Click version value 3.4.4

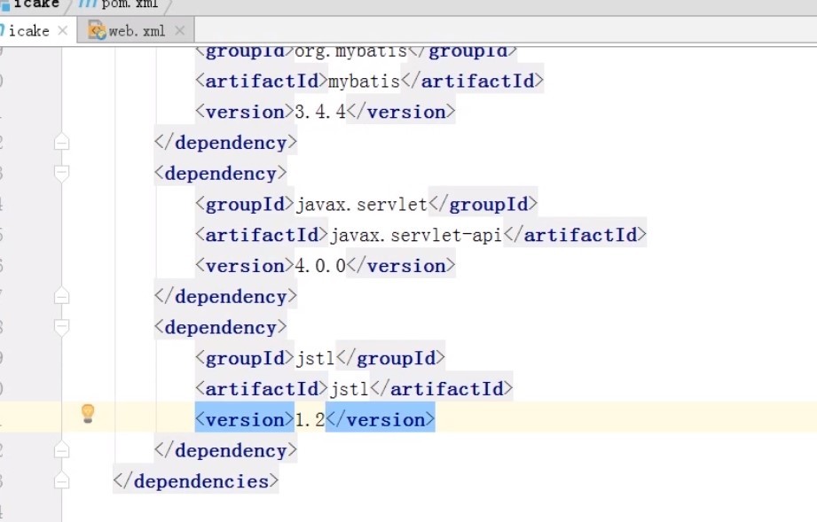point(320,112)
